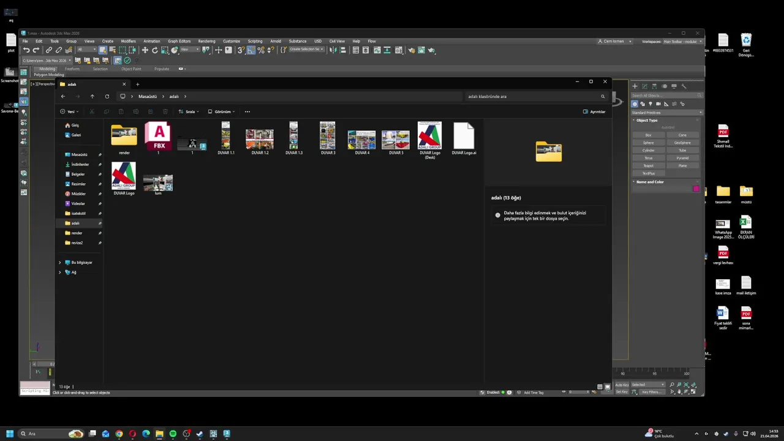Switch explorer to details list view icon
Image resolution: width=784 pixels, height=441 pixels.
600,387
